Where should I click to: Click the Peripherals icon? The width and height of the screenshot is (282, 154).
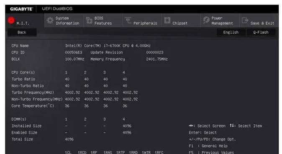128,21
